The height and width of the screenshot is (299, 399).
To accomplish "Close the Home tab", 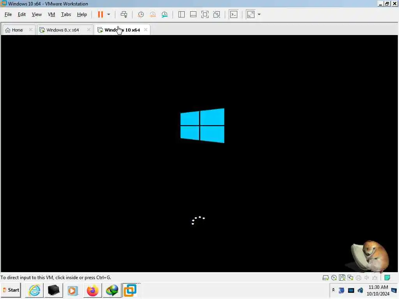I will click(30, 30).
